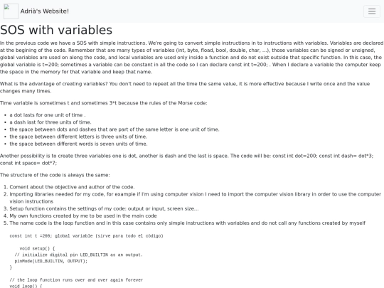This screenshot has height=288, width=384.
Task: Click numbered item about importing libraries
Action: pyautogui.click(x=195, y=198)
